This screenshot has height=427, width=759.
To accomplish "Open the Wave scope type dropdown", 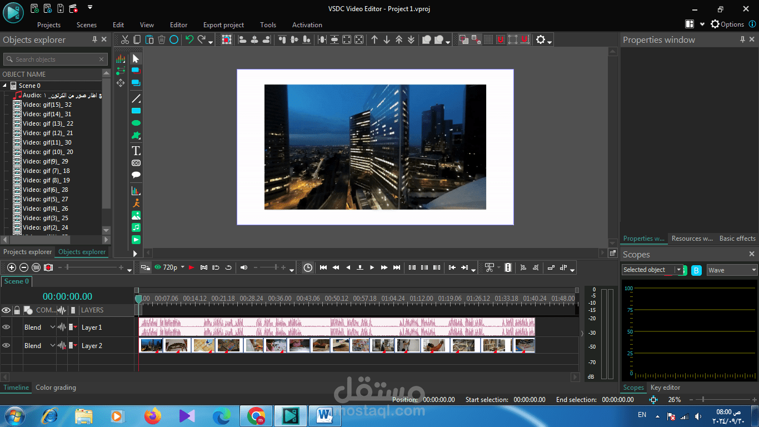I will [x=732, y=270].
